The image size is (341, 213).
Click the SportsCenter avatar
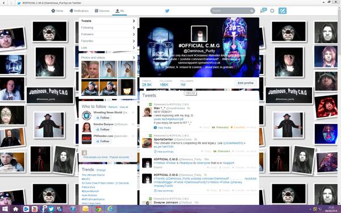click(147, 143)
